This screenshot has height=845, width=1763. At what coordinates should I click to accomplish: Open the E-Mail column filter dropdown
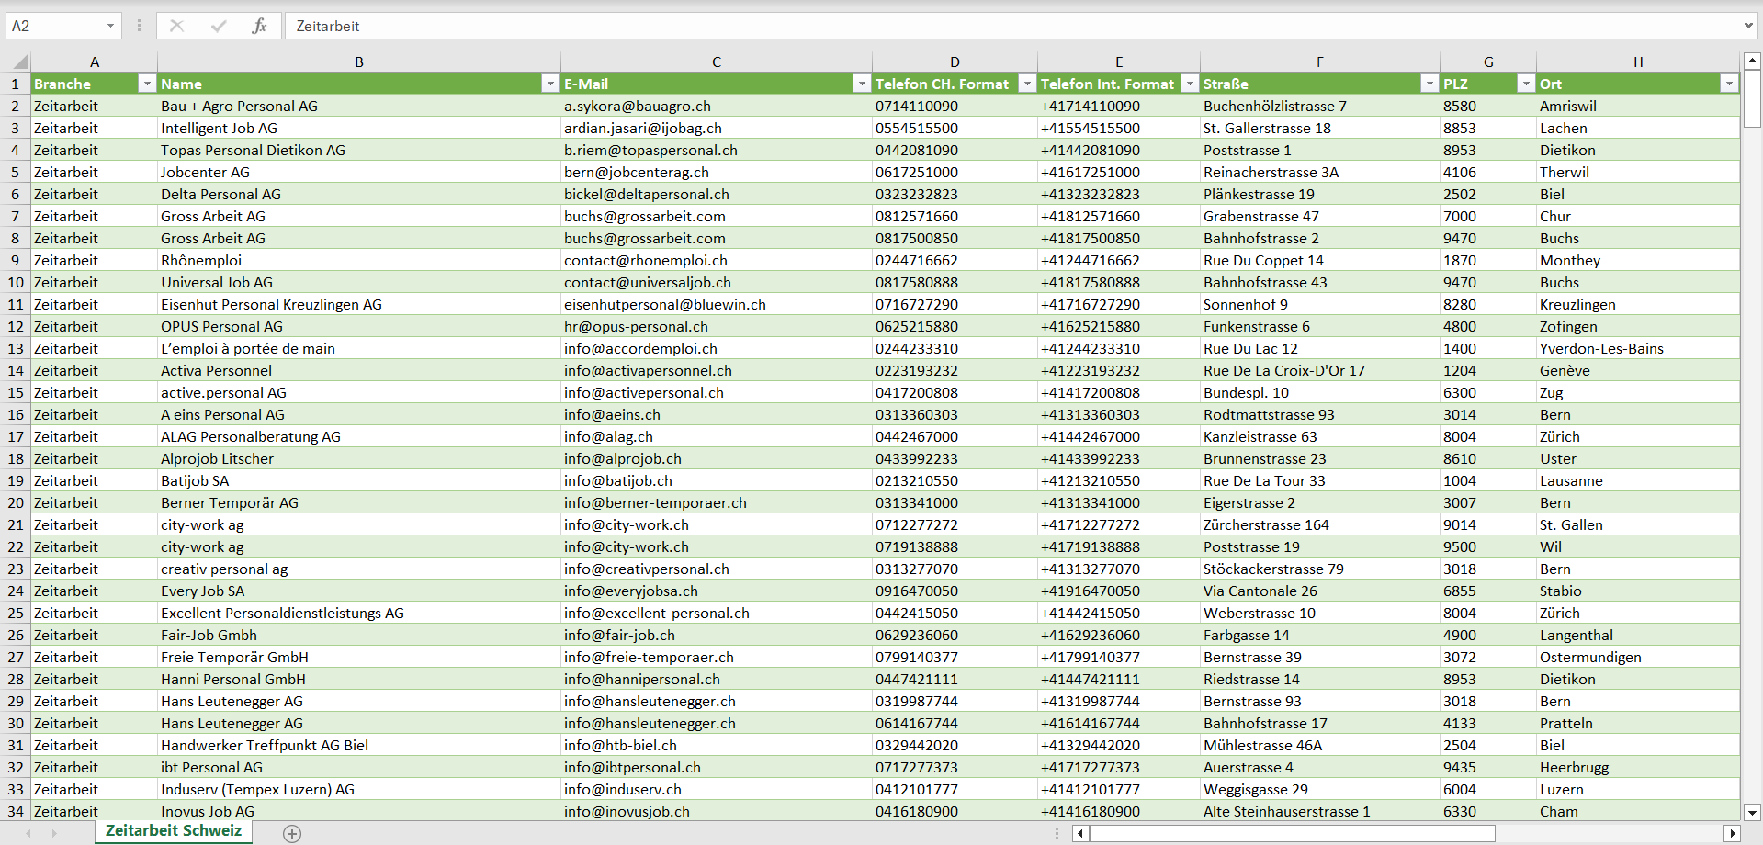[861, 84]
